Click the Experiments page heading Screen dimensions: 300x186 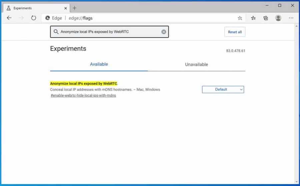(x=68, y=49)
